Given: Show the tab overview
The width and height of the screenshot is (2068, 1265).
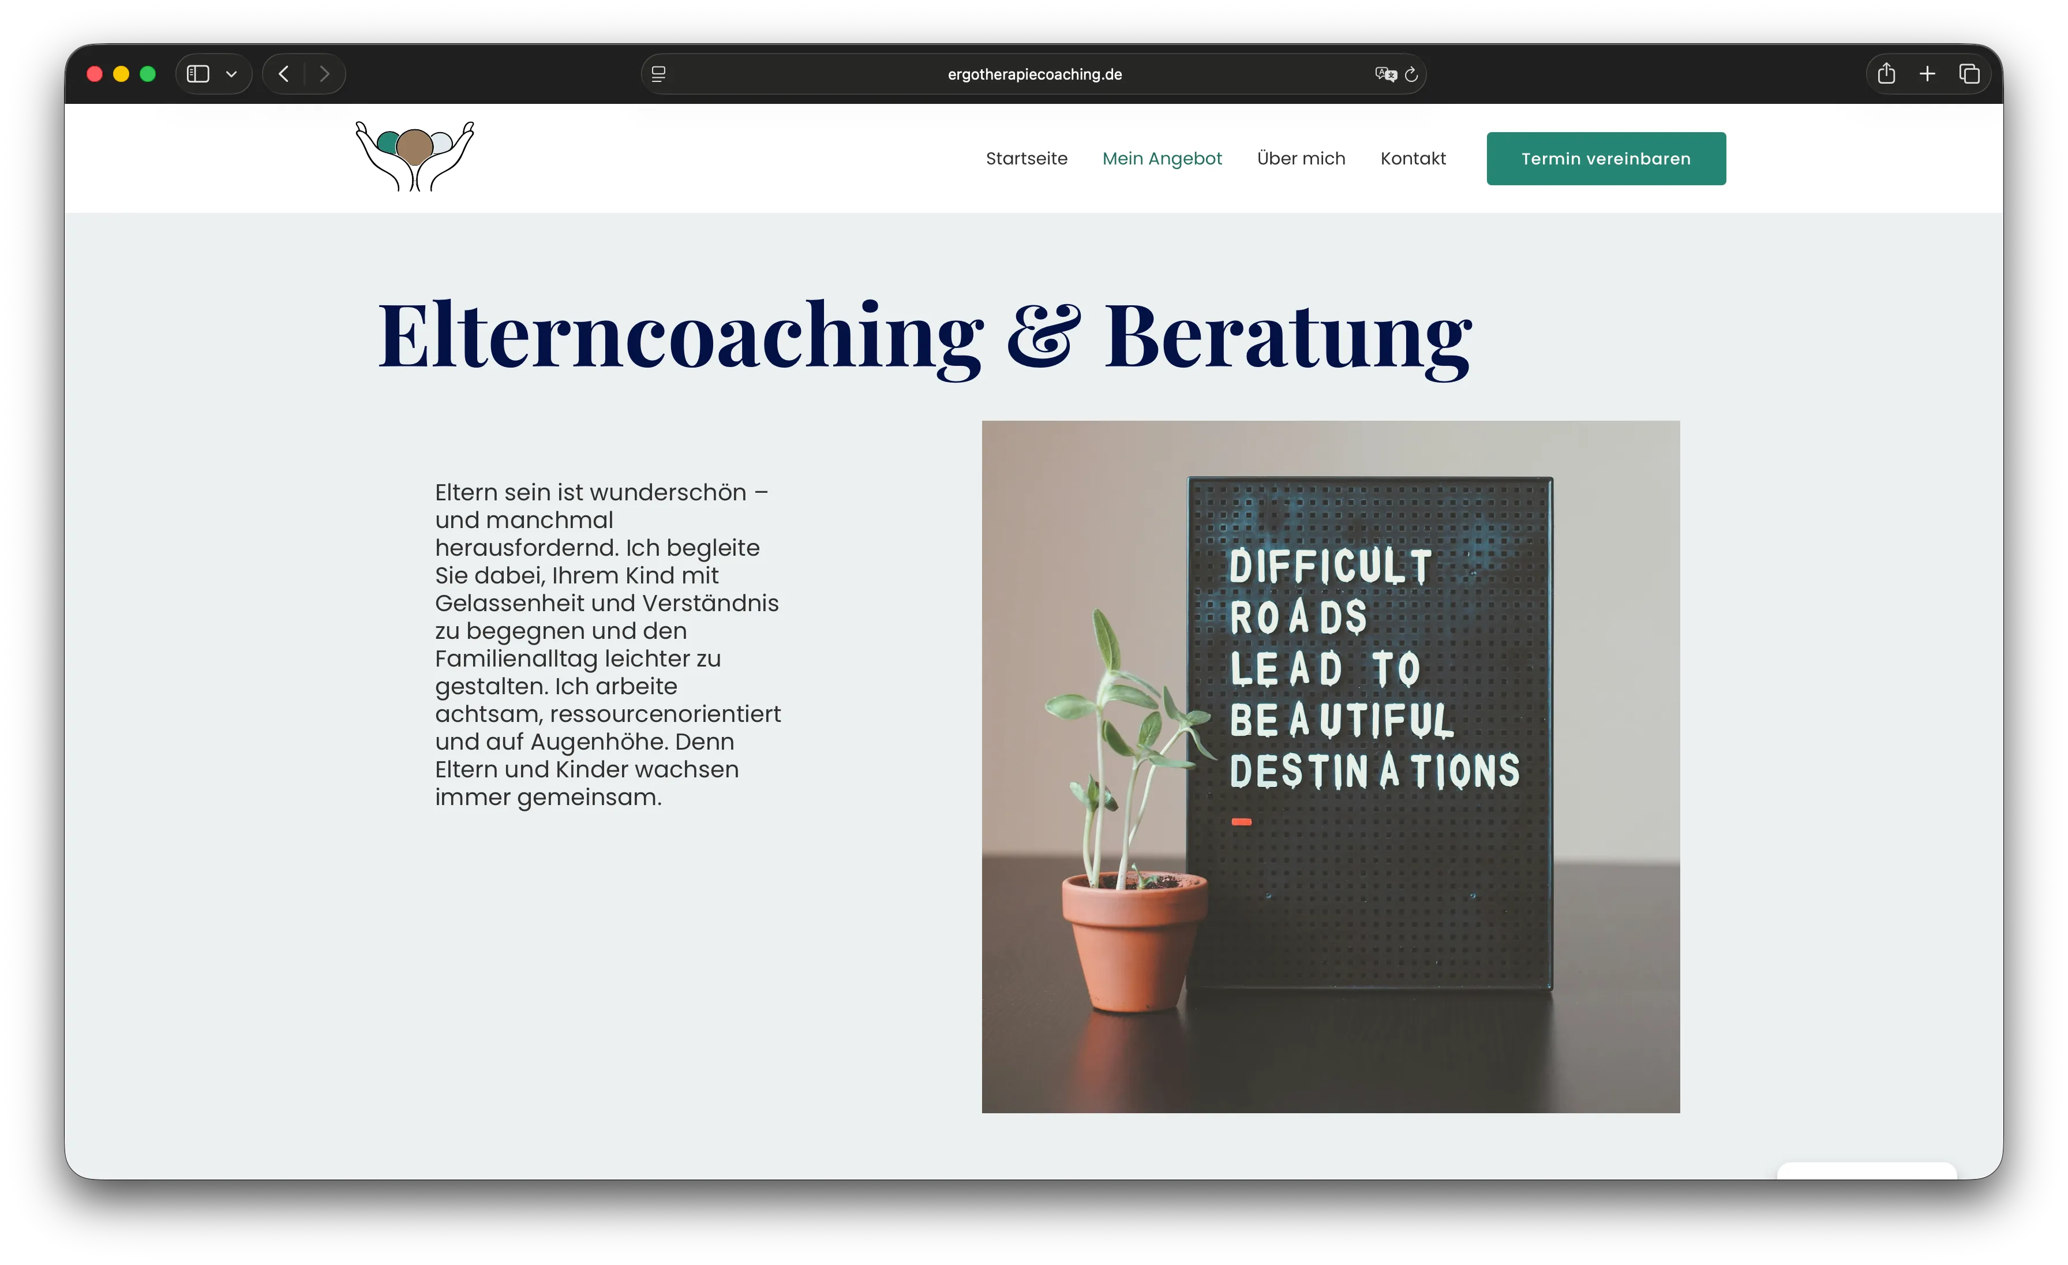Looking at the screenshot, I should click(x=1969, y=74).
